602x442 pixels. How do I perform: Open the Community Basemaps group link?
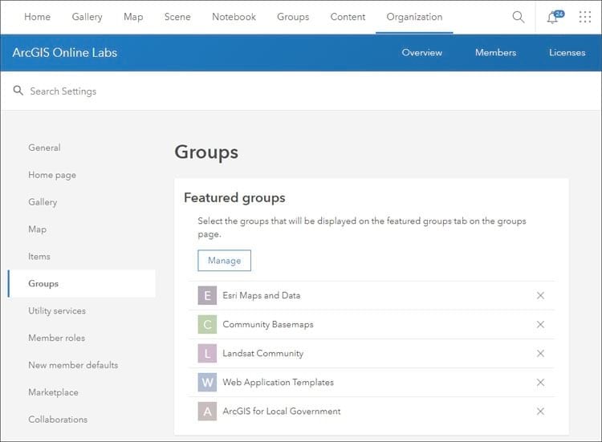268,325
